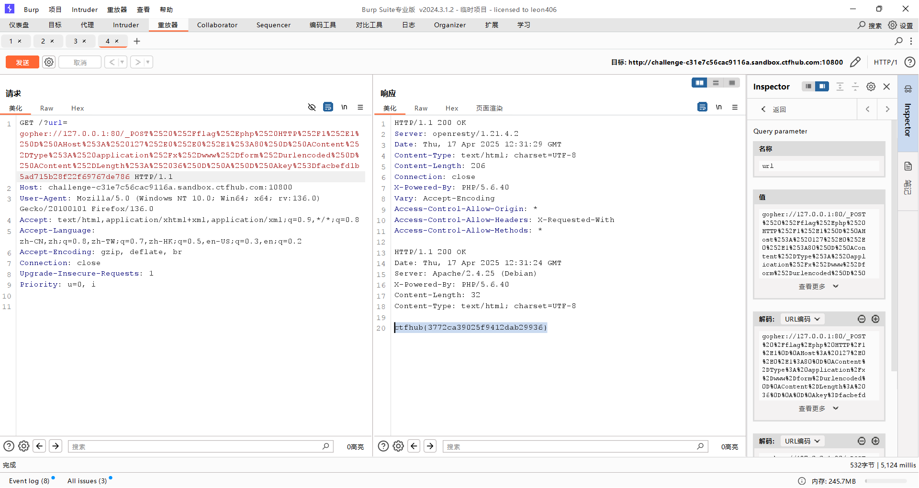Screen dimensions: 919x488
Task: Open the first URL编码 decoding dropdown
Action: tap(802, 319)
